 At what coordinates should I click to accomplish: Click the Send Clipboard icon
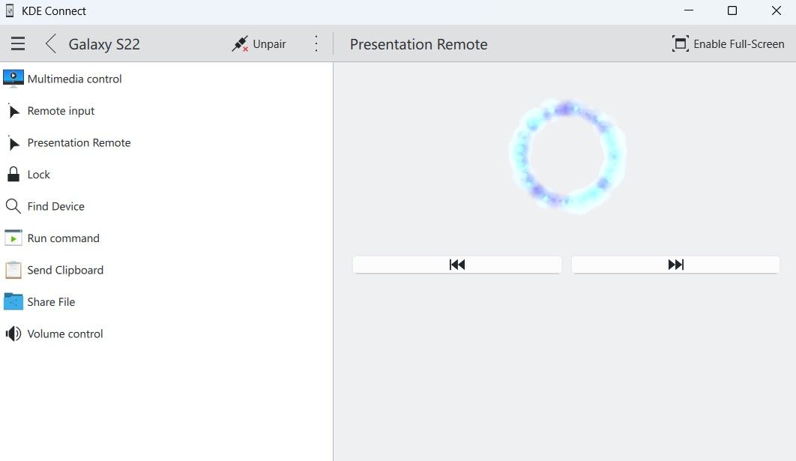13,270
